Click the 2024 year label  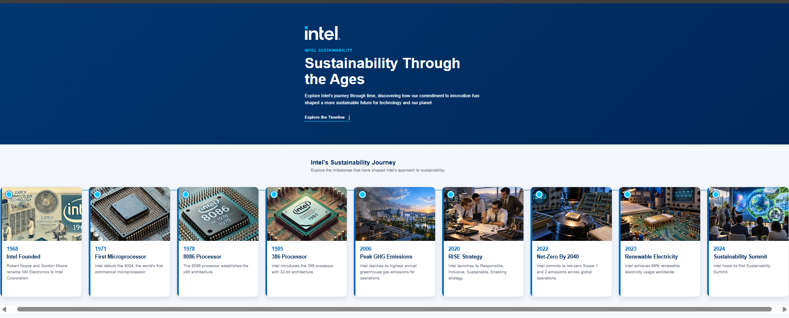coord(719,249)
